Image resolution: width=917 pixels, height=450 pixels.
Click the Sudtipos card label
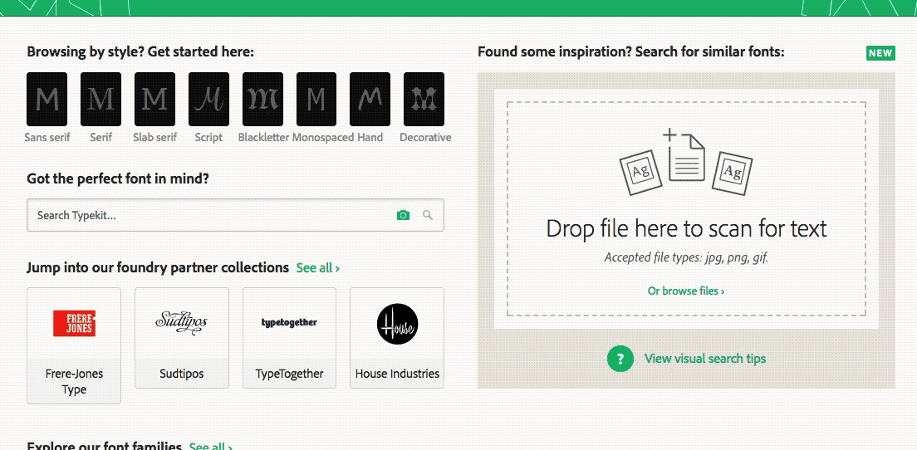(181, 374)
